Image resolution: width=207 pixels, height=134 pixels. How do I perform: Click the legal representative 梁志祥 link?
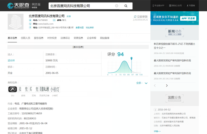click(x=11, y=61)
